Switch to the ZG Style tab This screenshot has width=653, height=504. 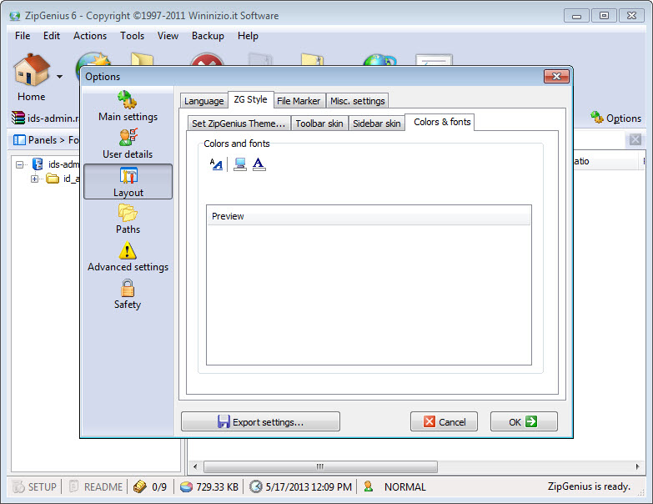(250, 99)
